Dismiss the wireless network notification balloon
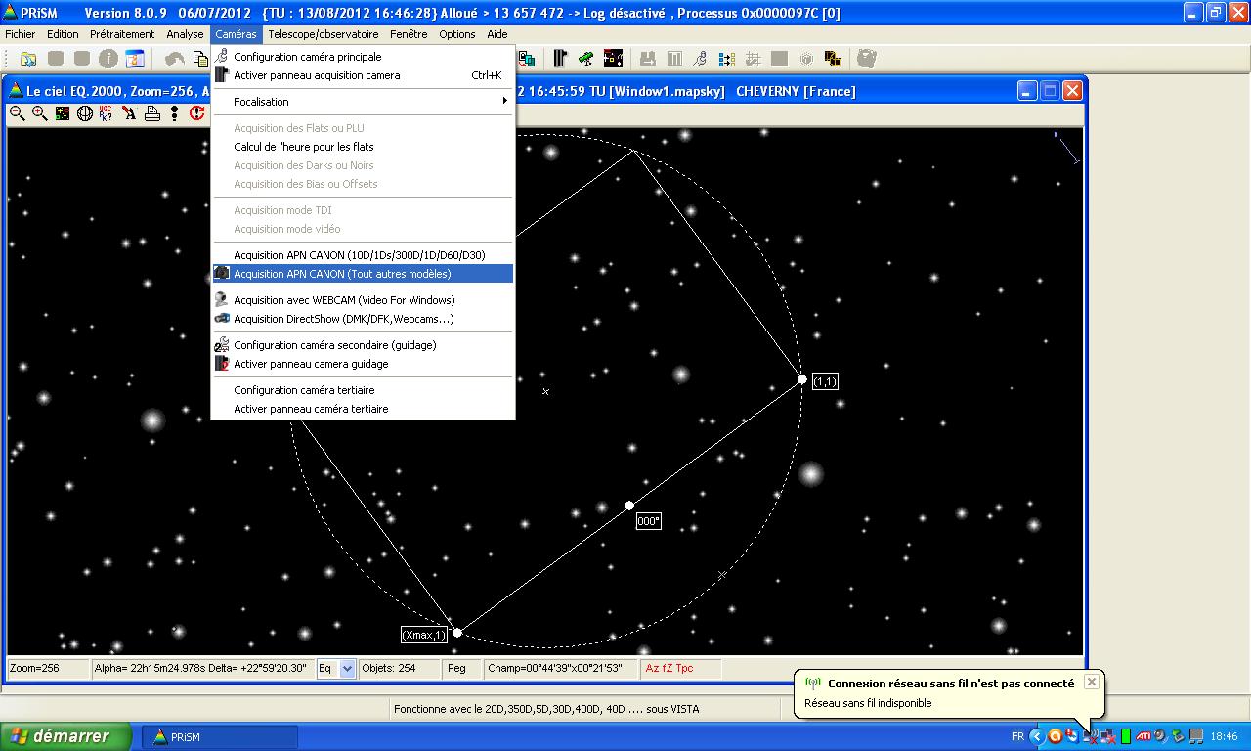Viewport: 1251px width, 751px height. tap(1092, 682)
